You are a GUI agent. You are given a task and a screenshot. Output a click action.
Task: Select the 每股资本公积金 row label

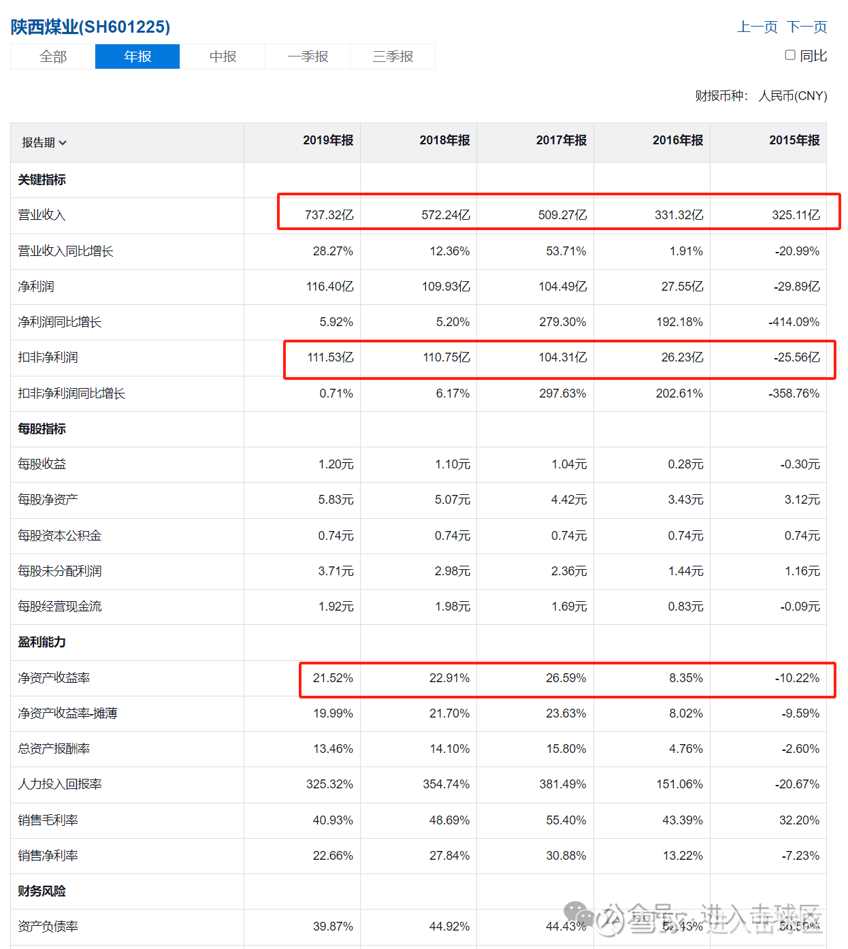coord(60,536)
